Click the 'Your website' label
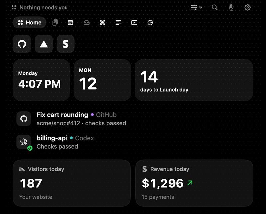This screenshot has height=214, width=266. pyautogui.click(x=36, y=197)
